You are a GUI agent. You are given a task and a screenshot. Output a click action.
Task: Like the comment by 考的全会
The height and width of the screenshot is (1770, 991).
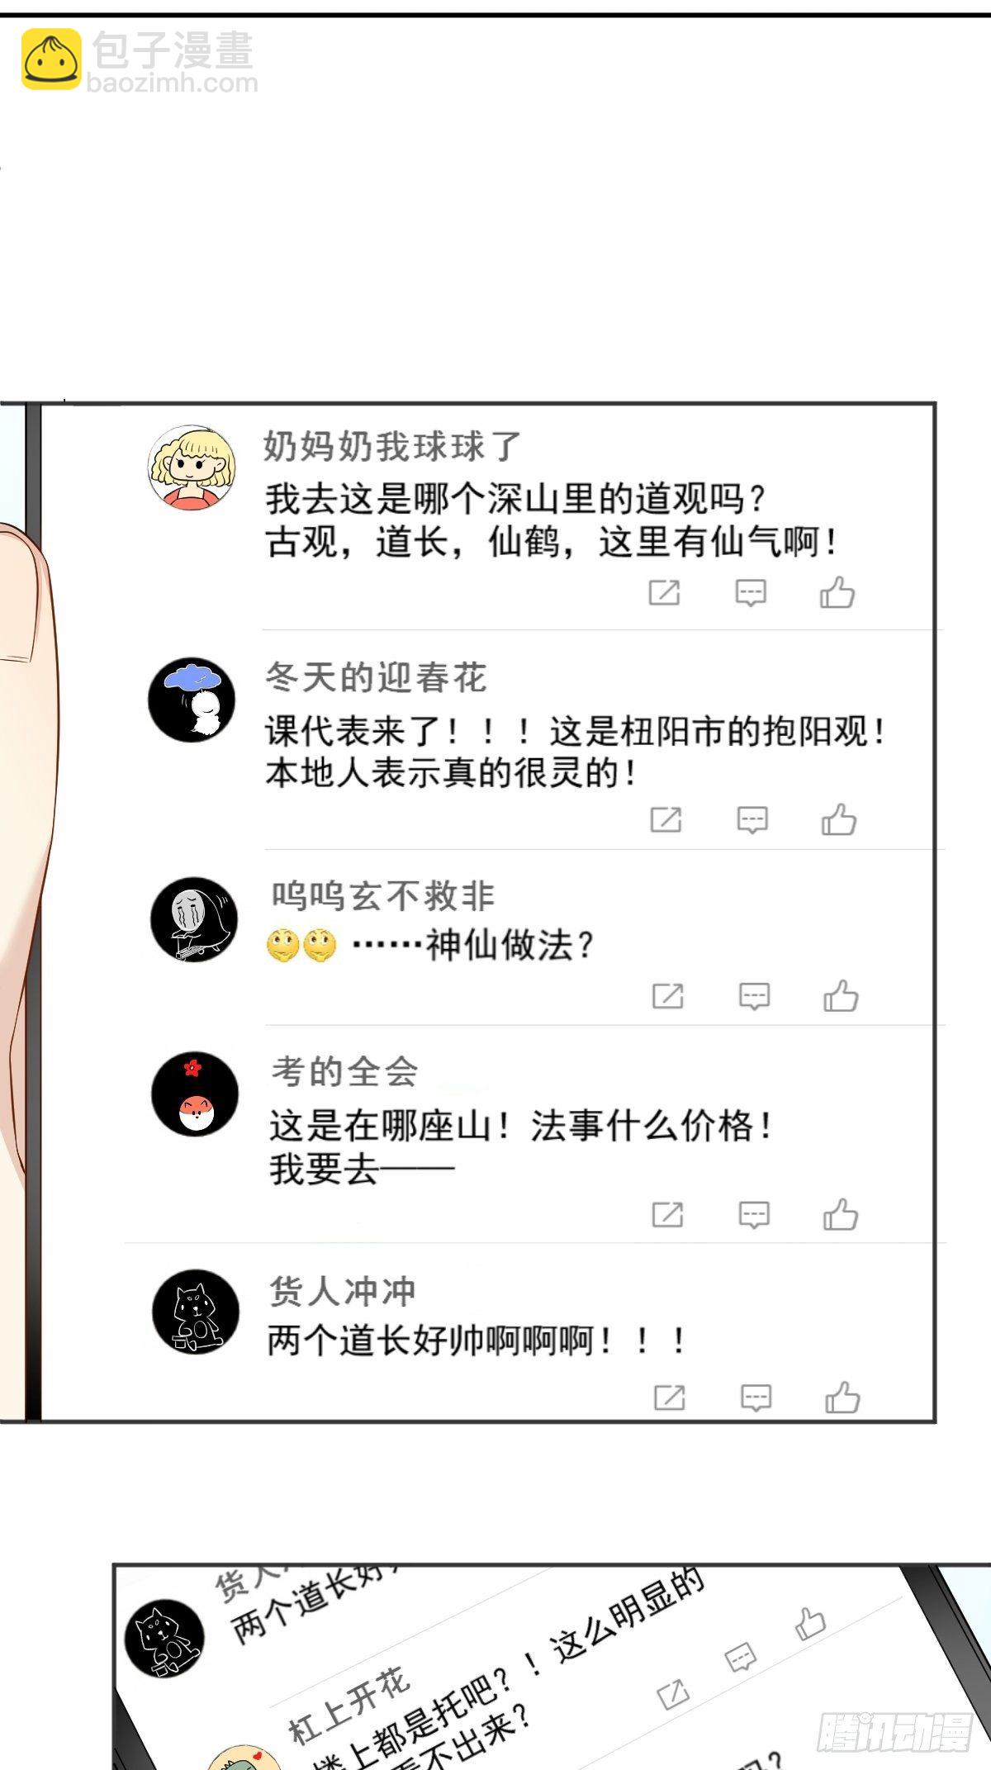tap(841, 1214)
